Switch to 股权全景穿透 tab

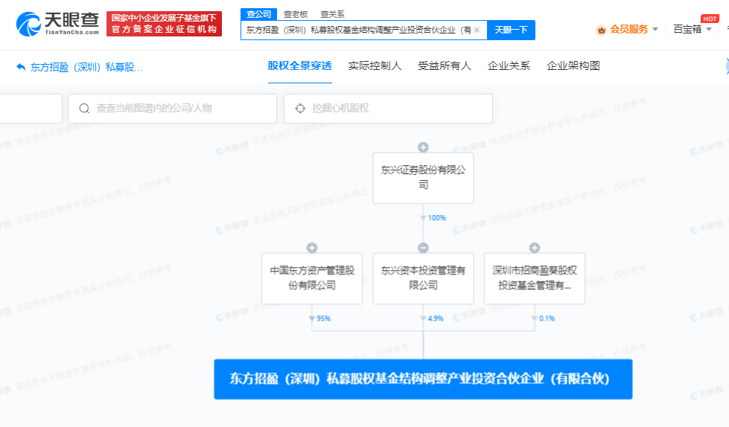pos(300,66)
